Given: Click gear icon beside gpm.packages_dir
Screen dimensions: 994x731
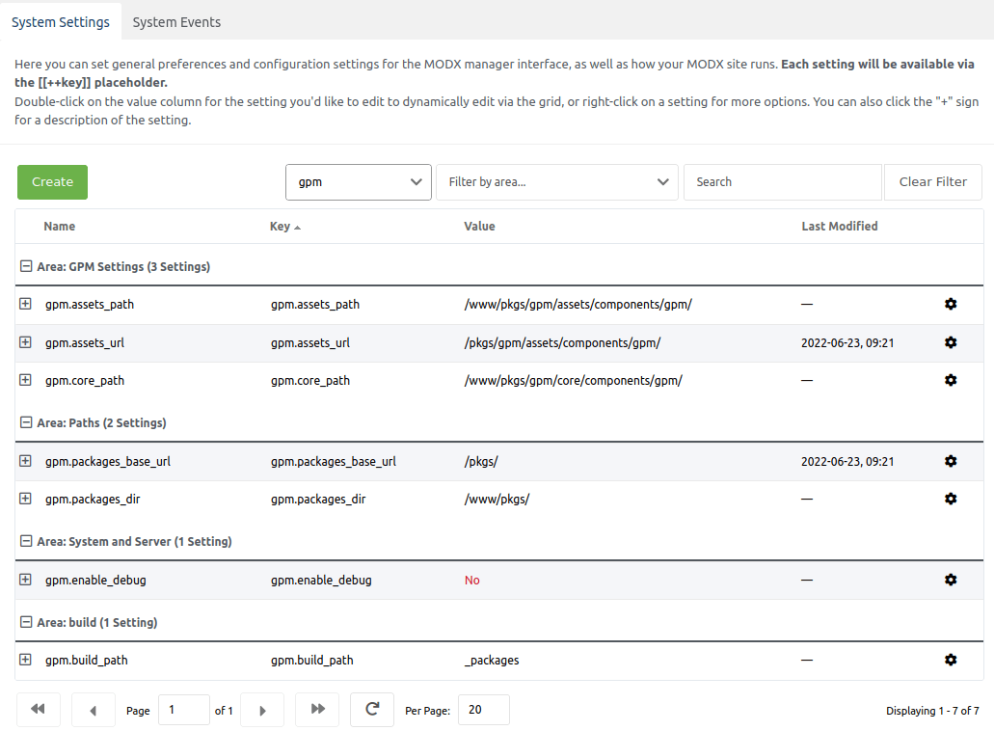Looking at the screenshot, I should [951, 499].
